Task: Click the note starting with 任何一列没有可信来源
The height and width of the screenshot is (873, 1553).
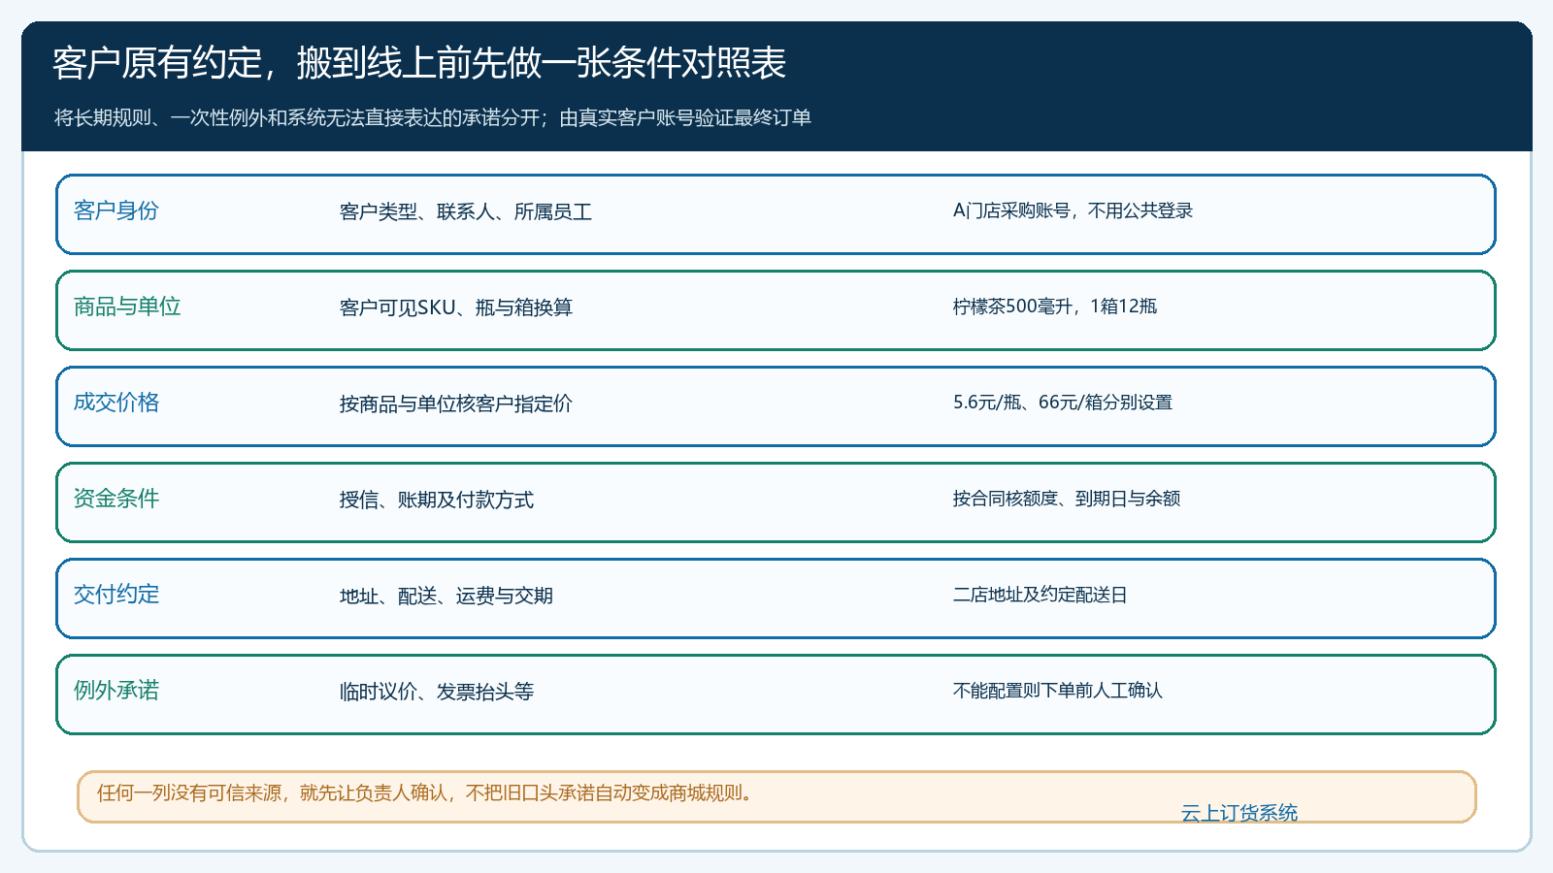Action: point(425,793)
